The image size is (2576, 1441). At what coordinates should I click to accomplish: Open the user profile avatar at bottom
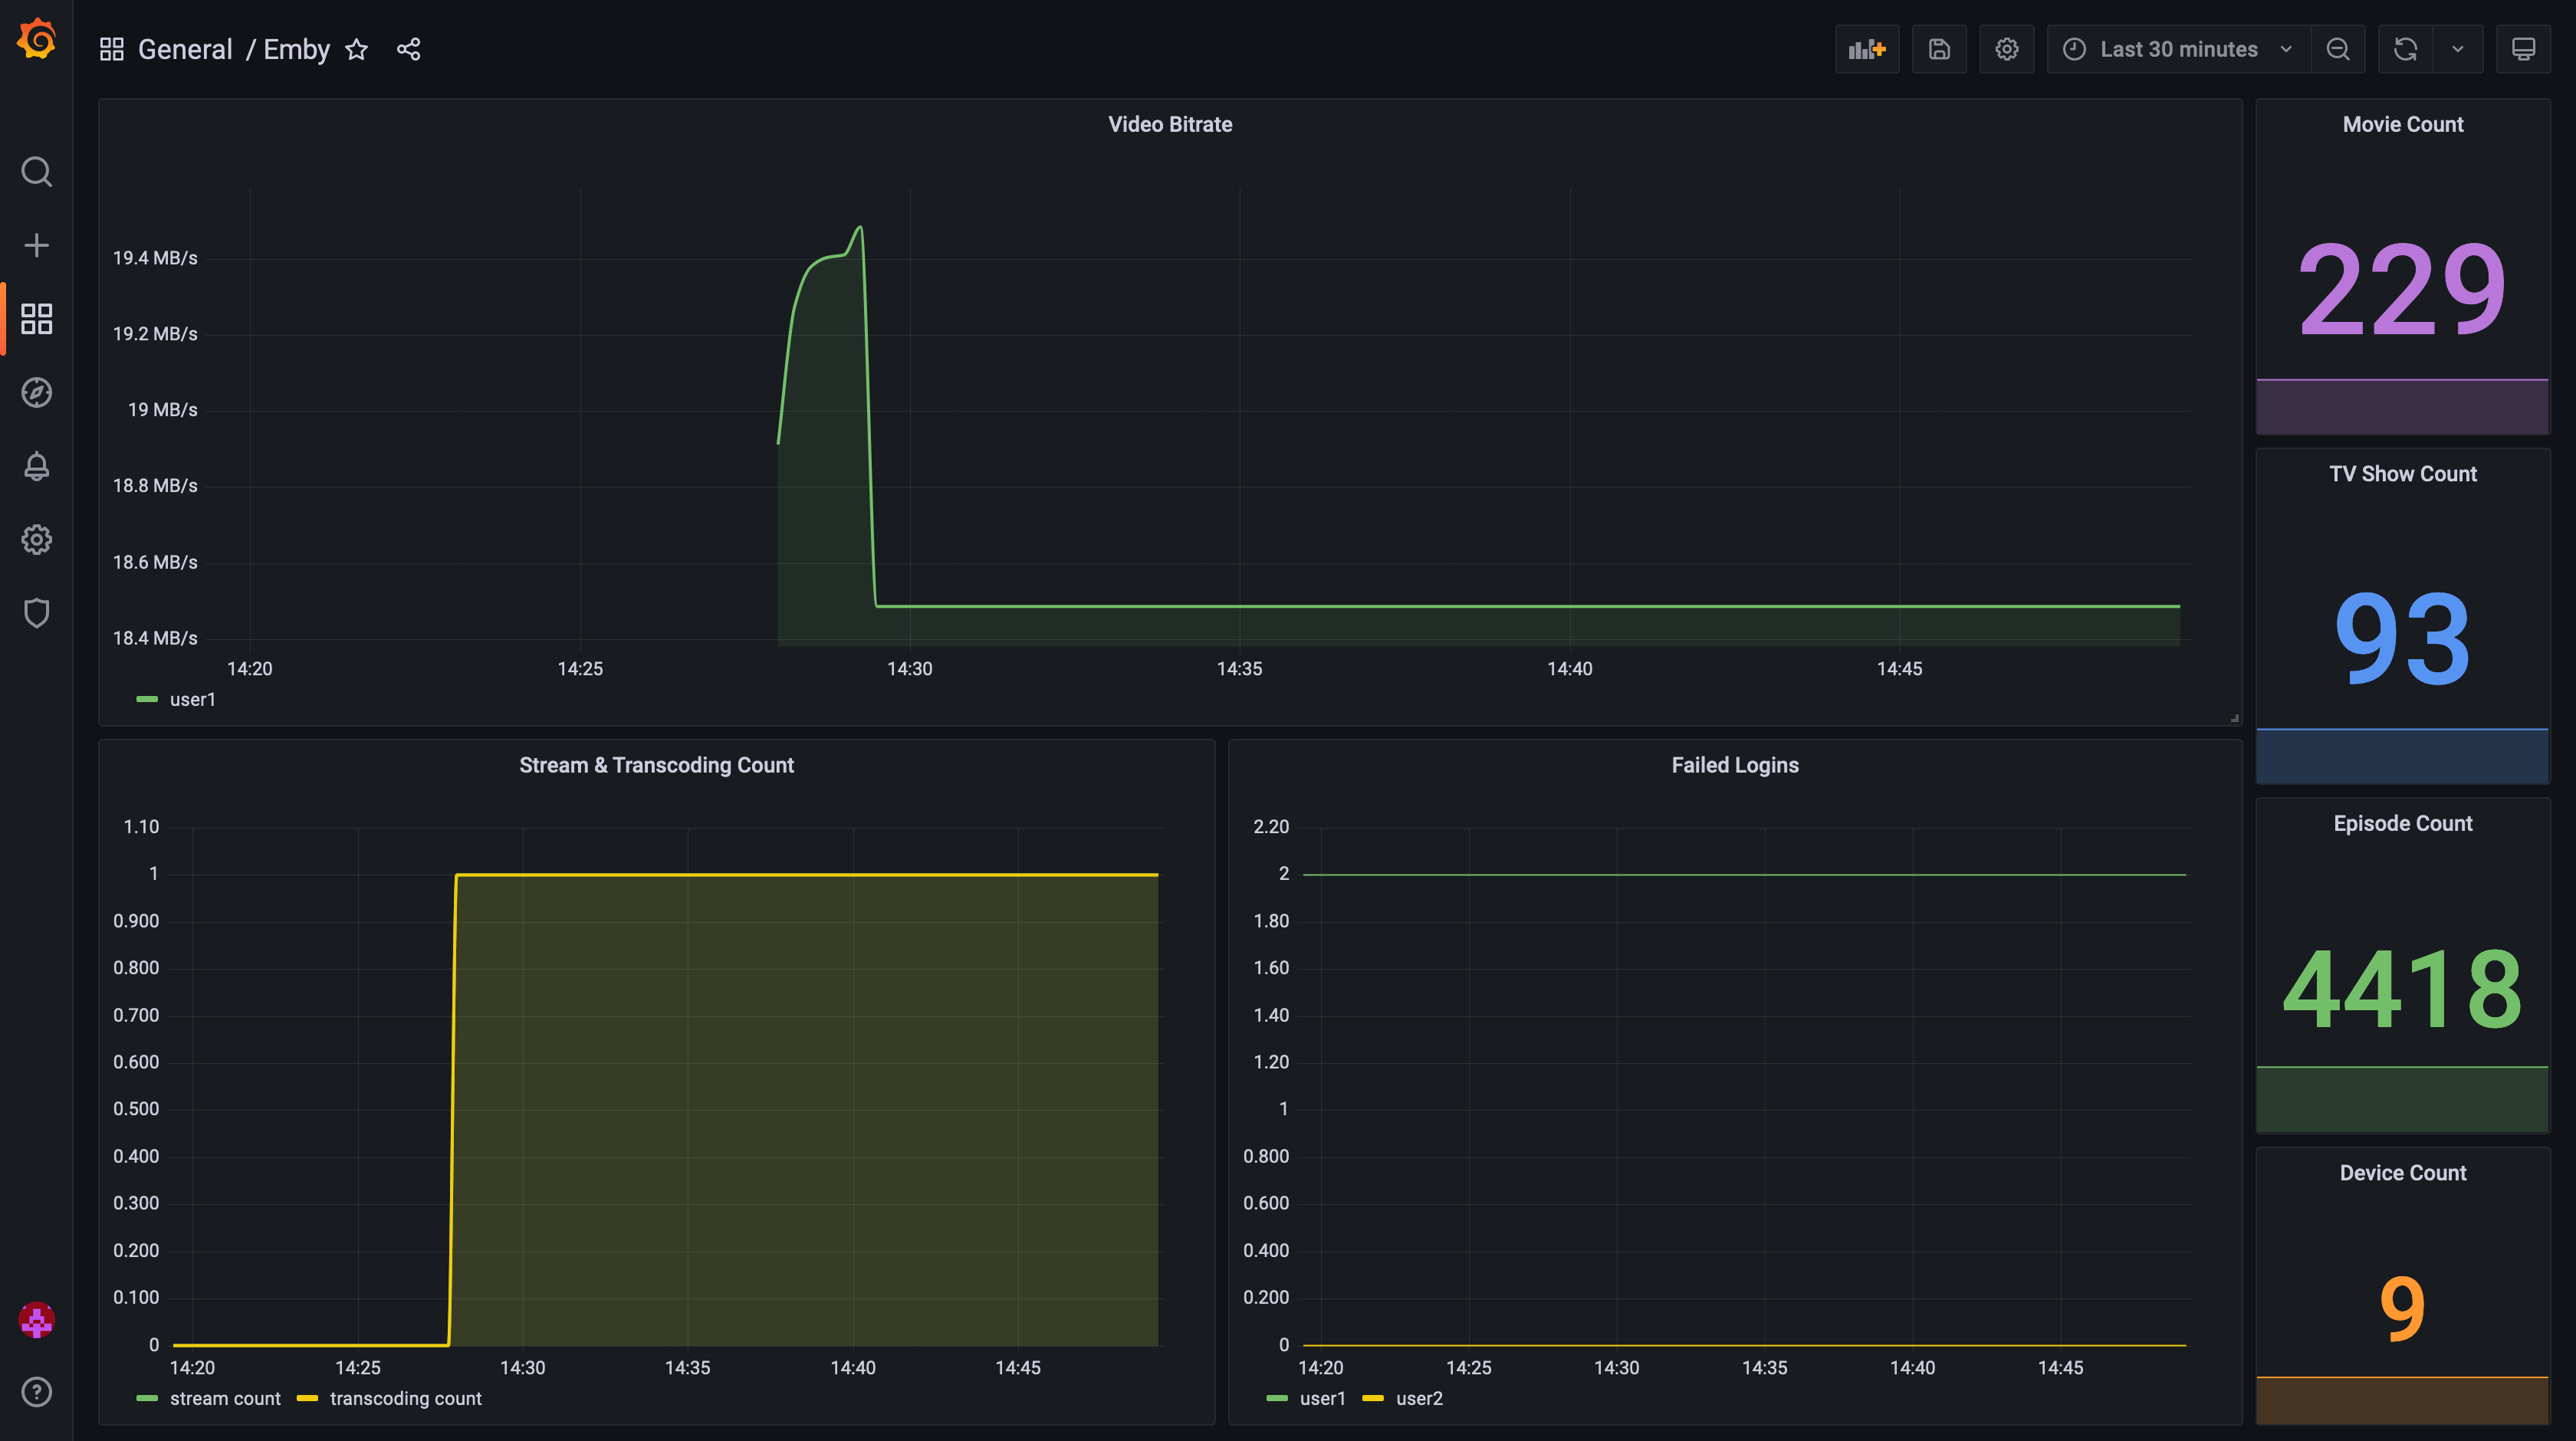37,1320
